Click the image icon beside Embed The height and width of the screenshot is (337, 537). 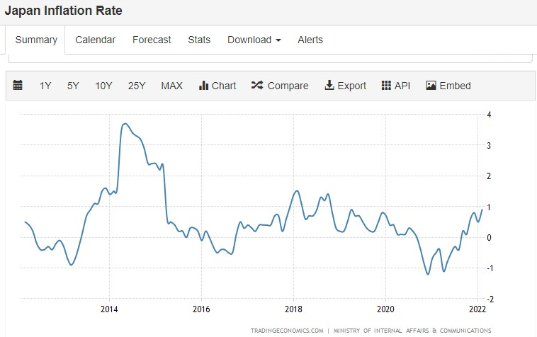pos(431,85)
